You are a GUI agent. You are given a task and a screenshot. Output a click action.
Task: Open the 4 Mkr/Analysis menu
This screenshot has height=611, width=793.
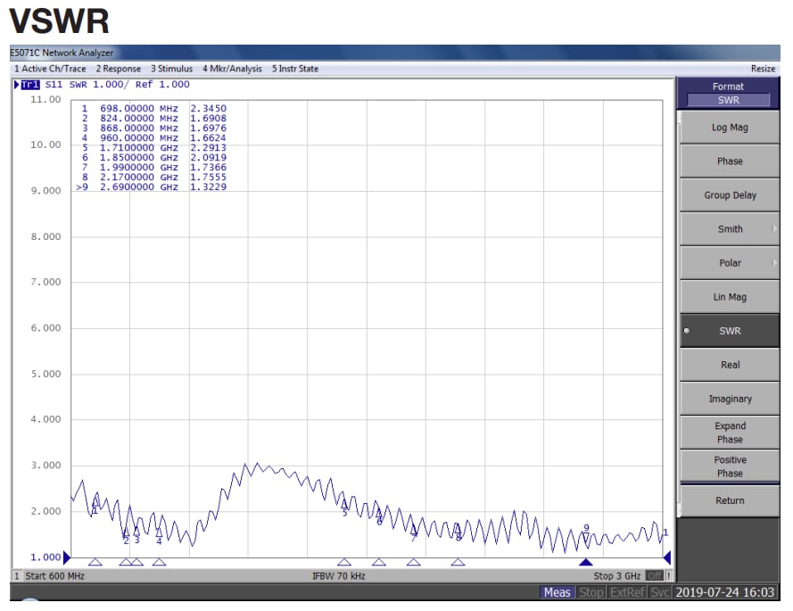[233, 69]
